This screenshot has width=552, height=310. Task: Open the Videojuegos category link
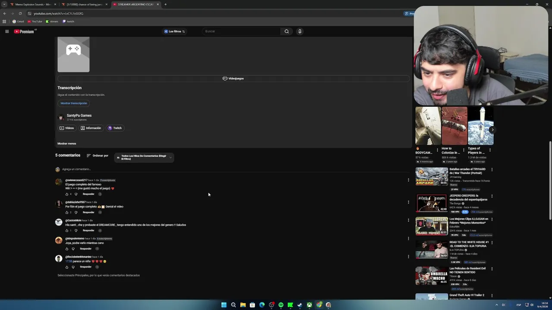pyautogui.click(x=233, y=79)
